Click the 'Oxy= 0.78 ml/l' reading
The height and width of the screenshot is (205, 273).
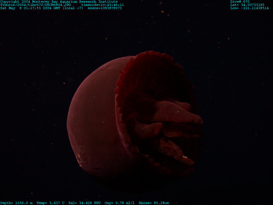click(119, 203)
